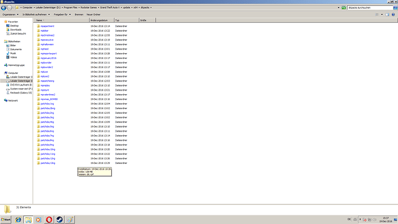
Task: Click 'Grand Theft Auto V' breadcrumb
Action: click(x=110, y=8)
